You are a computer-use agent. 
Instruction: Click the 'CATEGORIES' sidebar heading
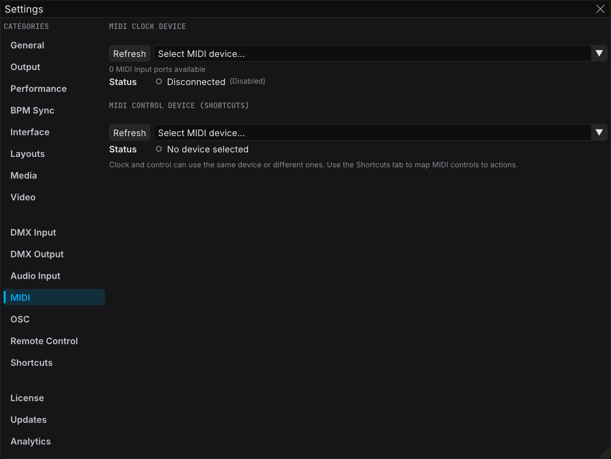(x=26, y=27)
